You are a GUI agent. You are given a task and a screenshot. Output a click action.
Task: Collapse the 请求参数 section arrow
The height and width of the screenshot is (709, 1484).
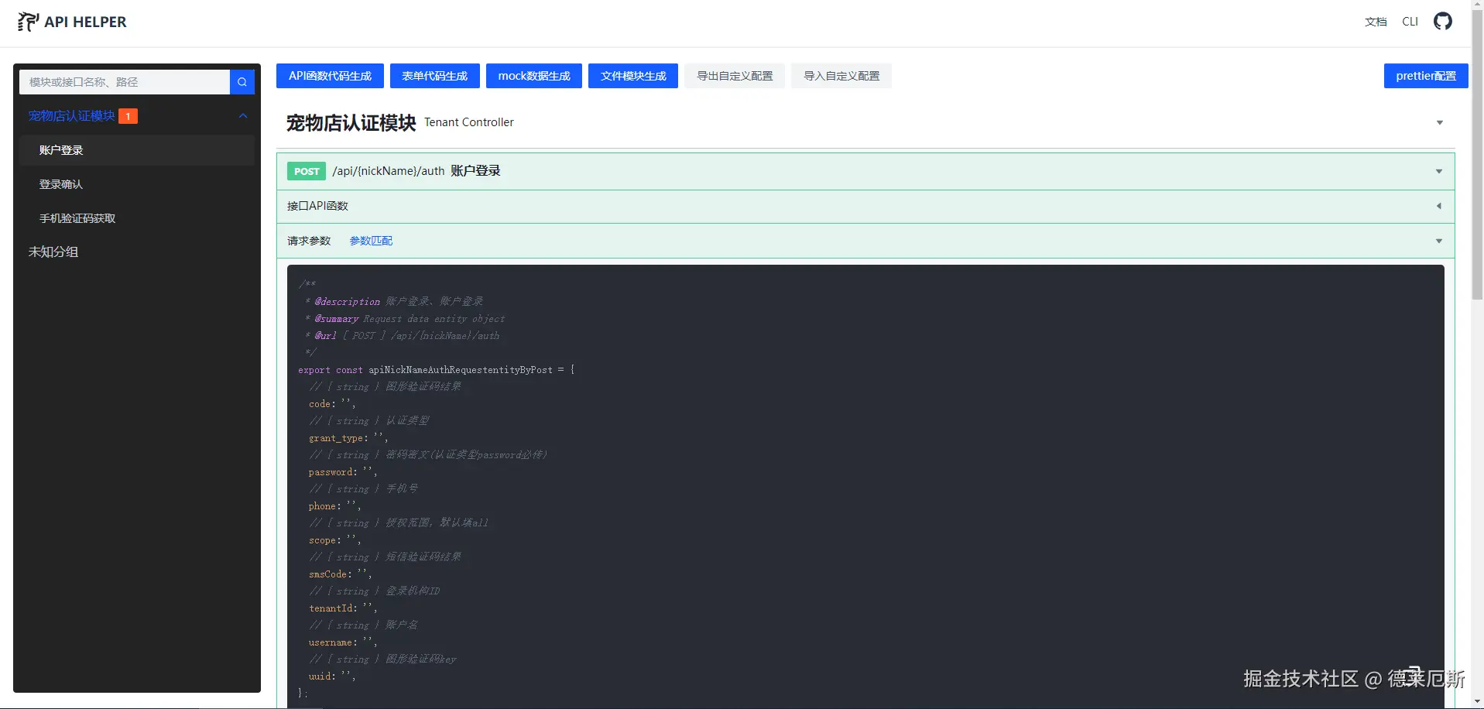1439,241
